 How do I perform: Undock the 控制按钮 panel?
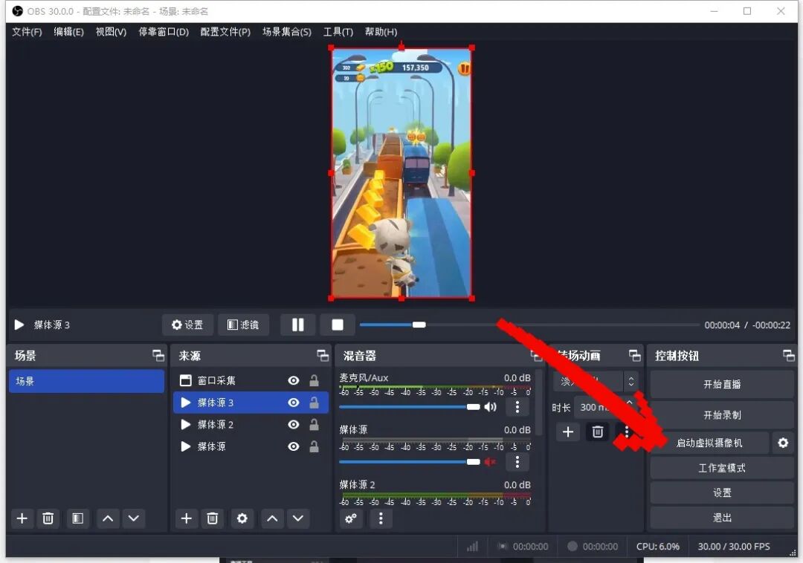(789, 355)
